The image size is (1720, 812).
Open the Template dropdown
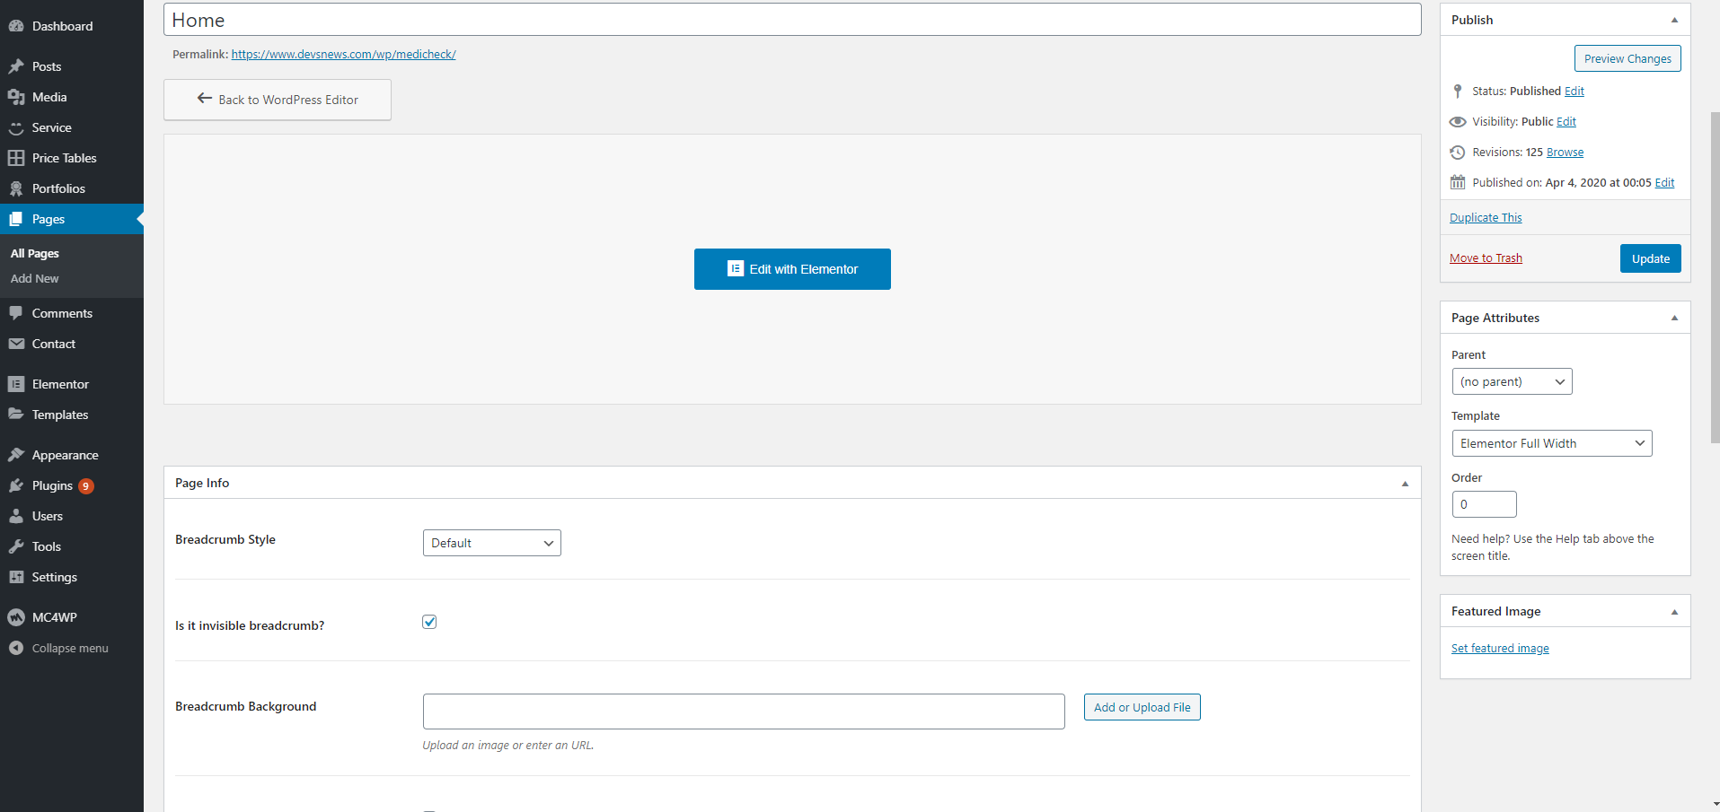point(1552,443)
